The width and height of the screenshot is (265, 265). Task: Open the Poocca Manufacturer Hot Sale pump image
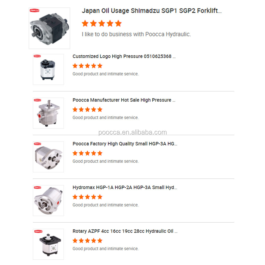(x=48, y=113)
